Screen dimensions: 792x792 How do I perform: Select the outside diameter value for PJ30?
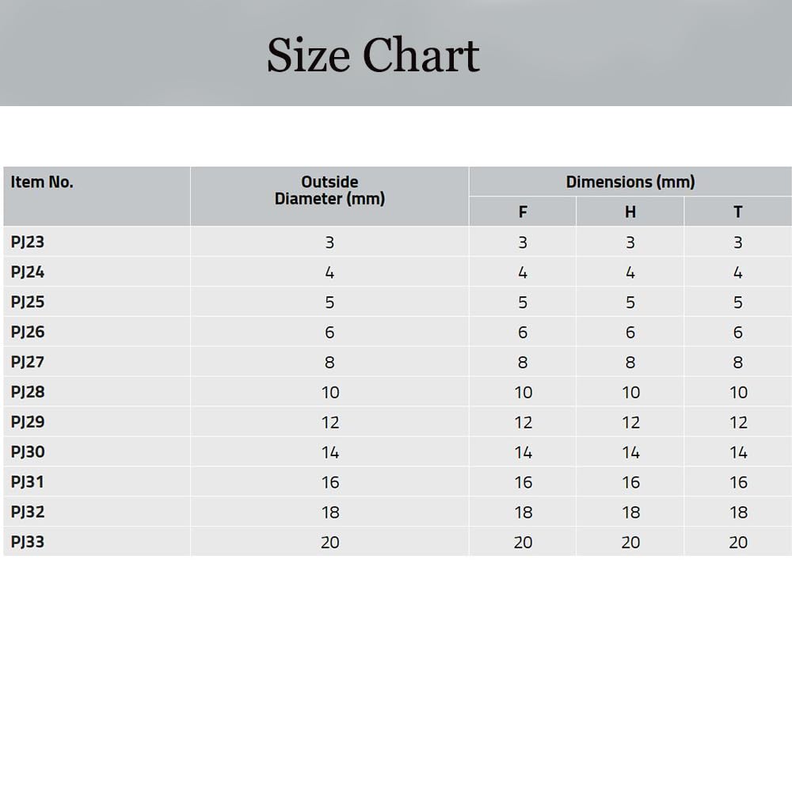pos(330,452)
